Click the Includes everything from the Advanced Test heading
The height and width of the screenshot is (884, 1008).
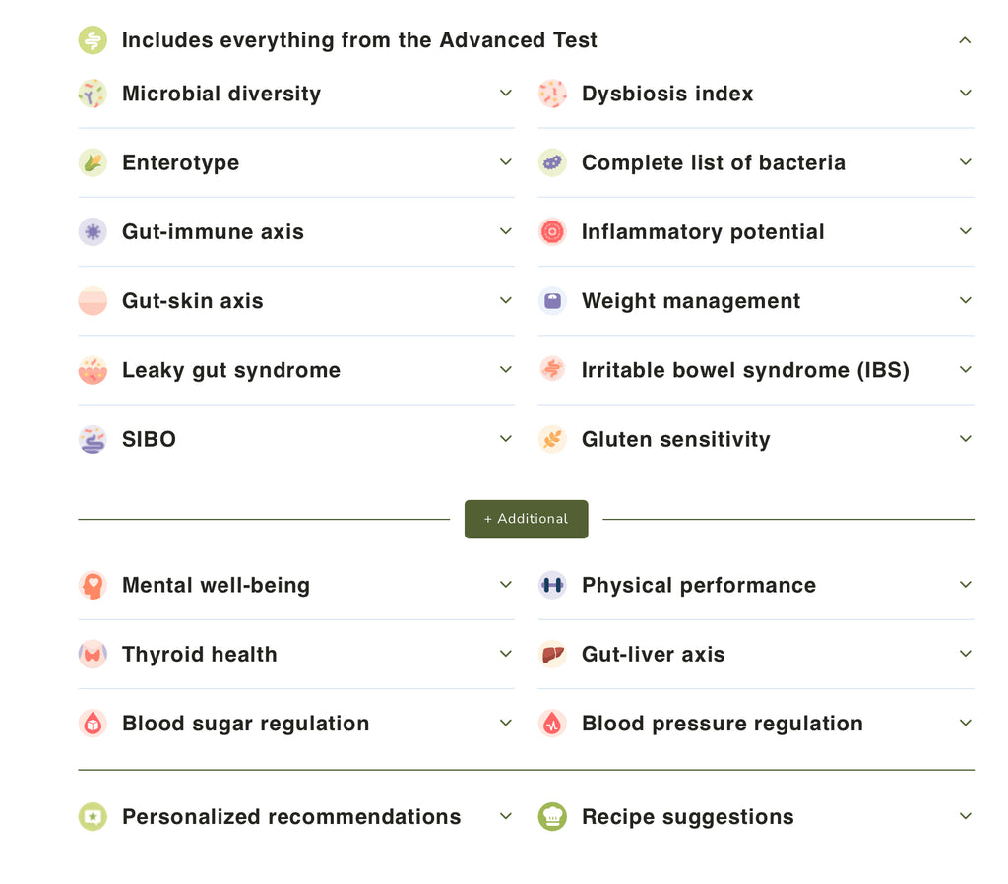coord(359,40)
